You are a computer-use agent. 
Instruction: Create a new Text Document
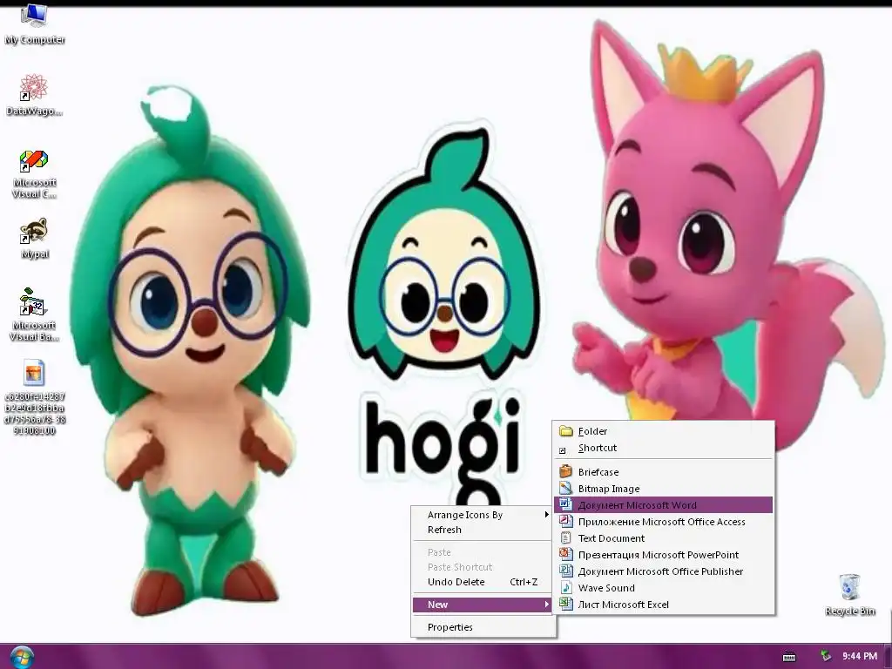coord(663,537)
